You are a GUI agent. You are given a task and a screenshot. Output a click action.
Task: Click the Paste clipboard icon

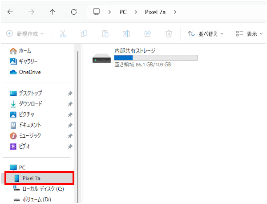105,34
